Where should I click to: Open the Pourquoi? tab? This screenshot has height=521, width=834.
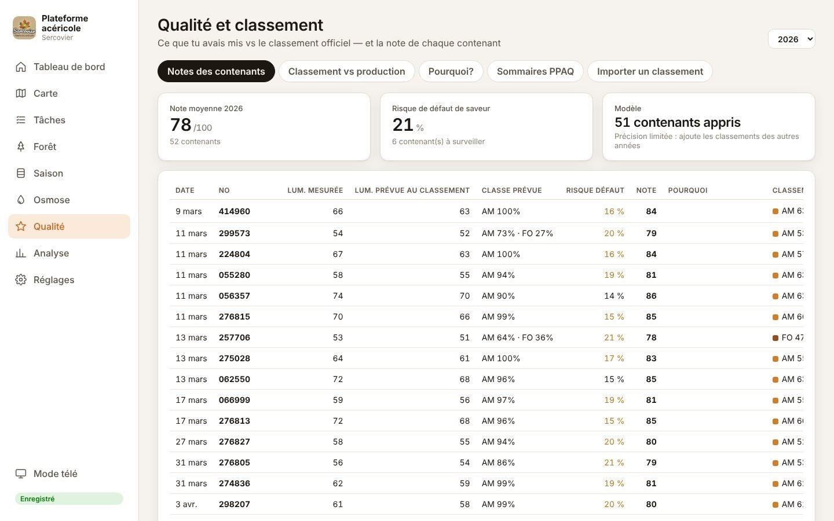pyautogui.click(x=451, y=71)
